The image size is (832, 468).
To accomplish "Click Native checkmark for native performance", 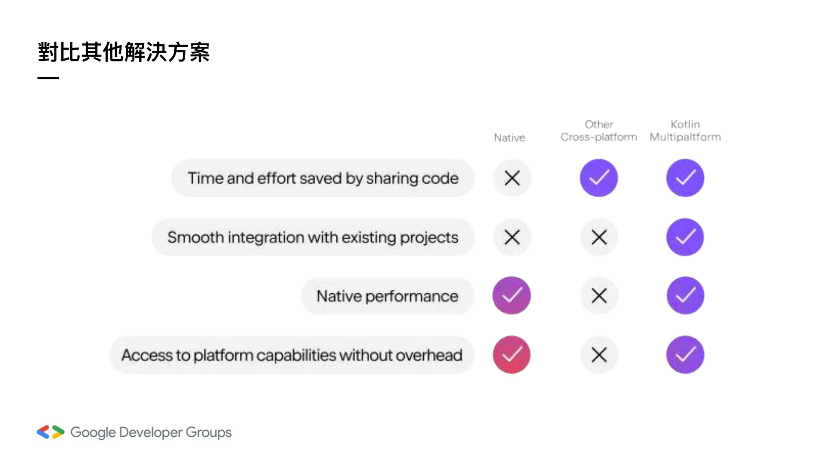I will 511,295.
